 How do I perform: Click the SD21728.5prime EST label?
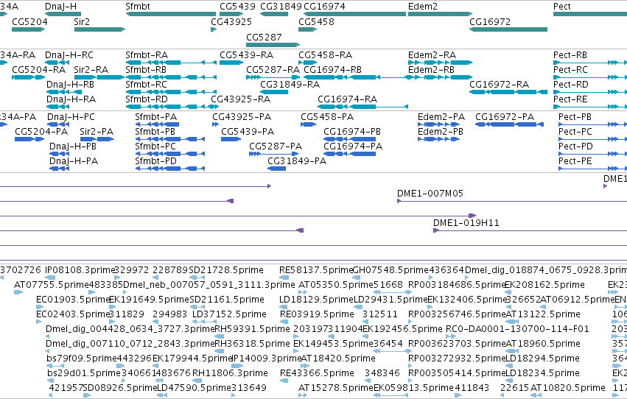click(226, 270)
